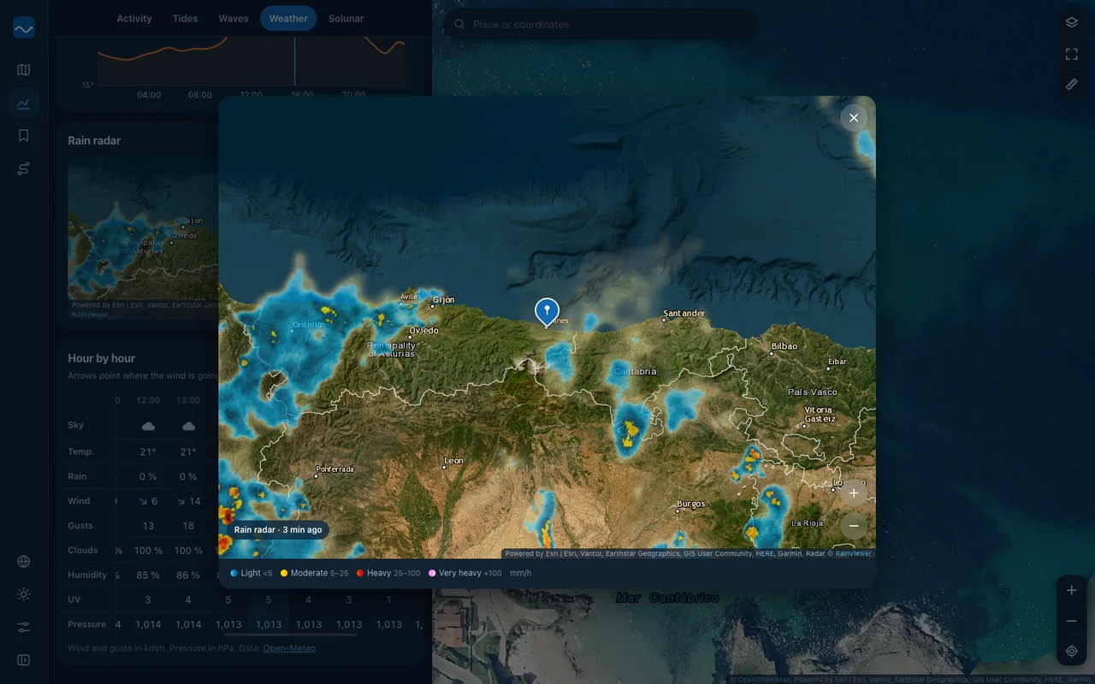Close the rain radar popup
This screenshot has width=1095, height=684.
pos(854,118)
